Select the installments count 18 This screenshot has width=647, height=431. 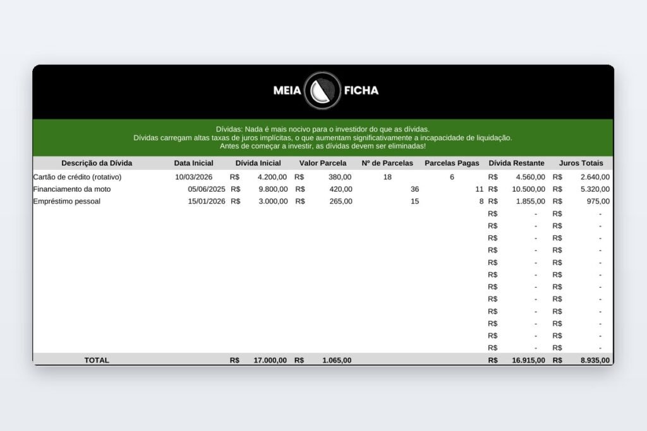(x=387, y=177)
